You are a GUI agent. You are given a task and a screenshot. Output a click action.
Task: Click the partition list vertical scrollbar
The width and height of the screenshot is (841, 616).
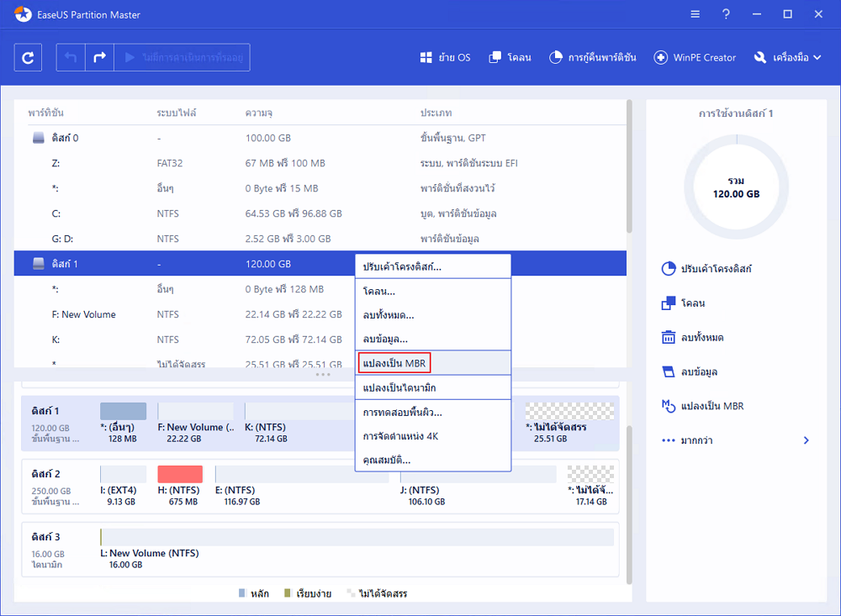[629, 166]
